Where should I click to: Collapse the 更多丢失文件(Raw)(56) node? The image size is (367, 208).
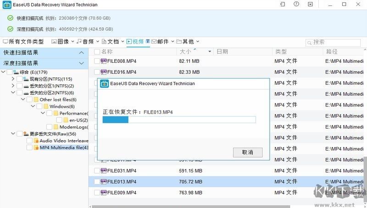coord(13,133)
